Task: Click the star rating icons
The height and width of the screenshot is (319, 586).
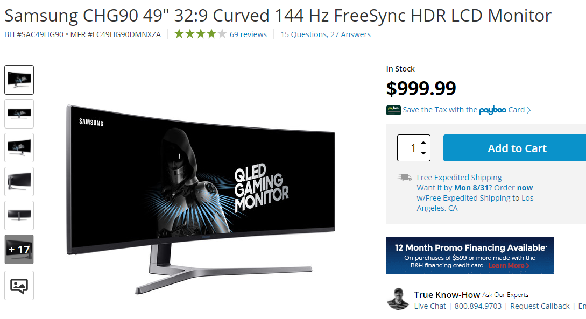Action: (x=200, y=34)
